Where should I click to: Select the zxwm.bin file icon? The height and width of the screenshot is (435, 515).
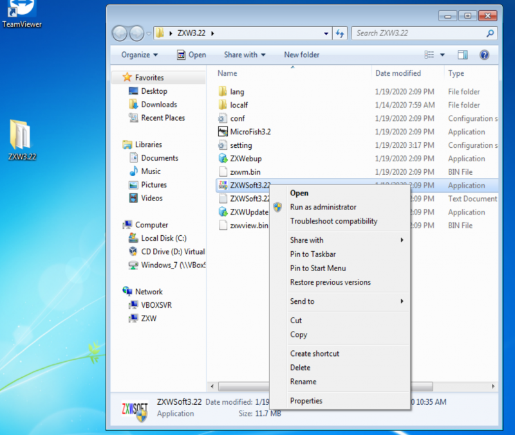223,172
